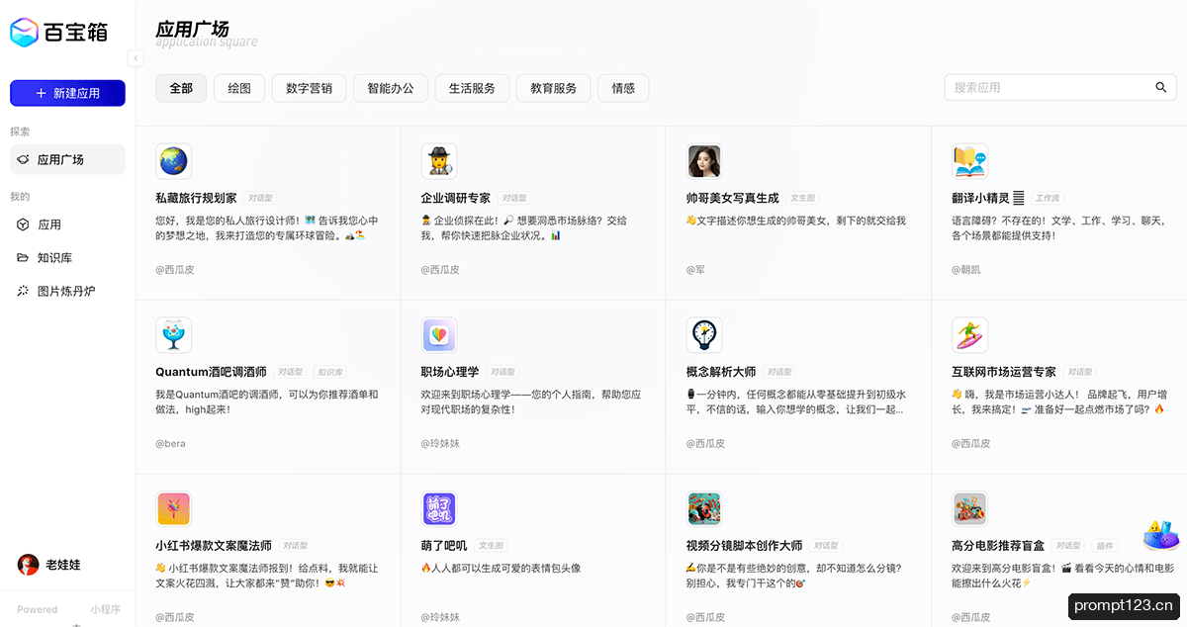The height and width of the screenshot is (627, 1187).
Task: Click the 对话型 tag on 企业调研专家
Action: [x=513, y=199]
